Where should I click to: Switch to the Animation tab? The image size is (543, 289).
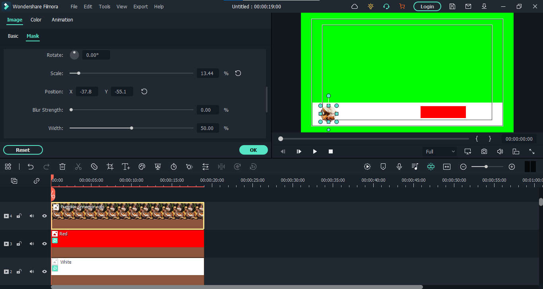click(x=62, y=19)
